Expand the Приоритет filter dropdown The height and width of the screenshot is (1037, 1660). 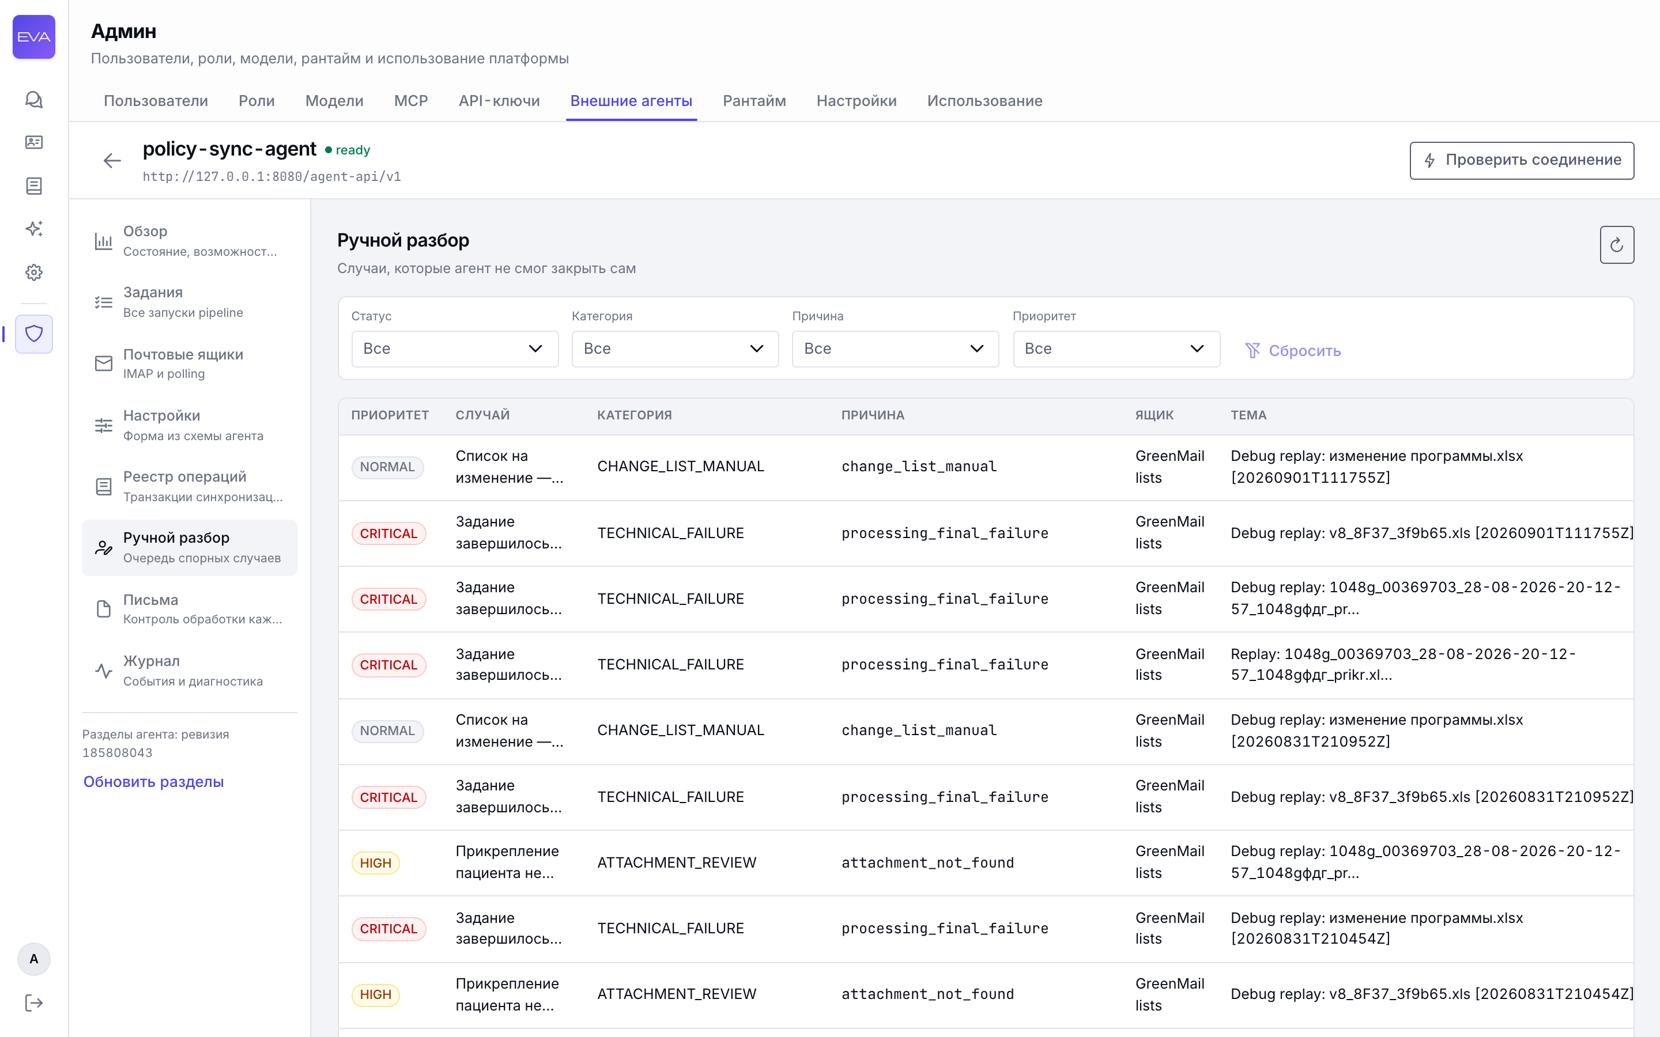point(1116,349)
